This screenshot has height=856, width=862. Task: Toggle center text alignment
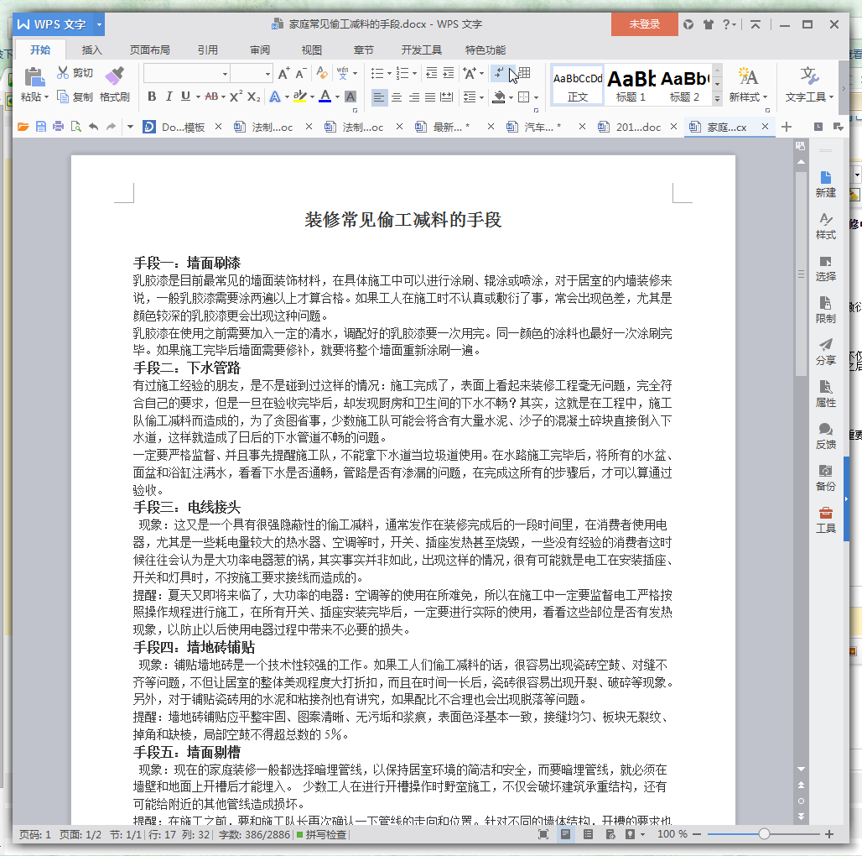(x=397, y=97)
